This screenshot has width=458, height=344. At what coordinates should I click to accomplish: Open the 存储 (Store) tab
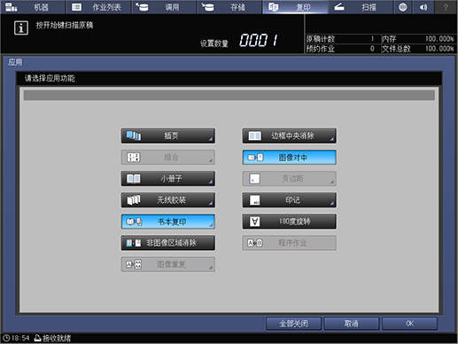tap(229, 7)
